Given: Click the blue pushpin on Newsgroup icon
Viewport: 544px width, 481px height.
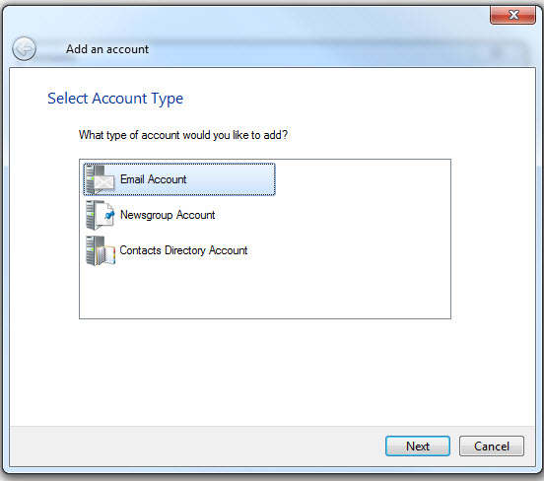Looking at the screenshot, I should (109, 215).
